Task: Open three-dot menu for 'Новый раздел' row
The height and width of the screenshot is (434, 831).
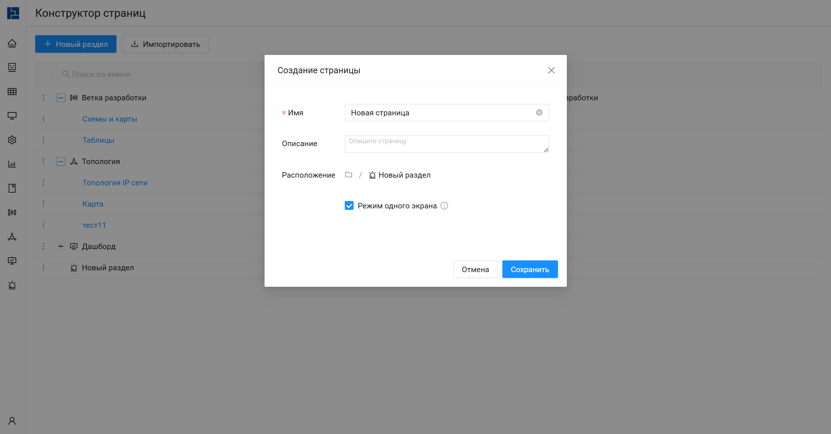Action: (43, 268)
